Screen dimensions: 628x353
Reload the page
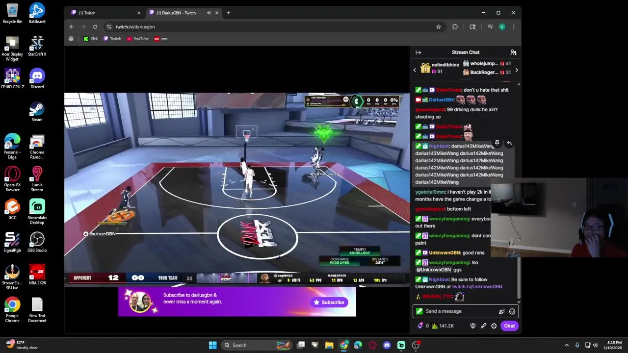95,27
